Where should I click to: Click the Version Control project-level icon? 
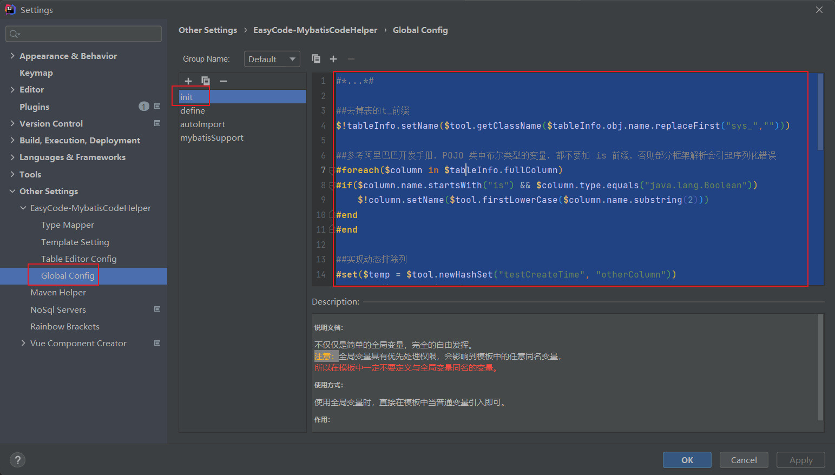[x=157, y=123]
